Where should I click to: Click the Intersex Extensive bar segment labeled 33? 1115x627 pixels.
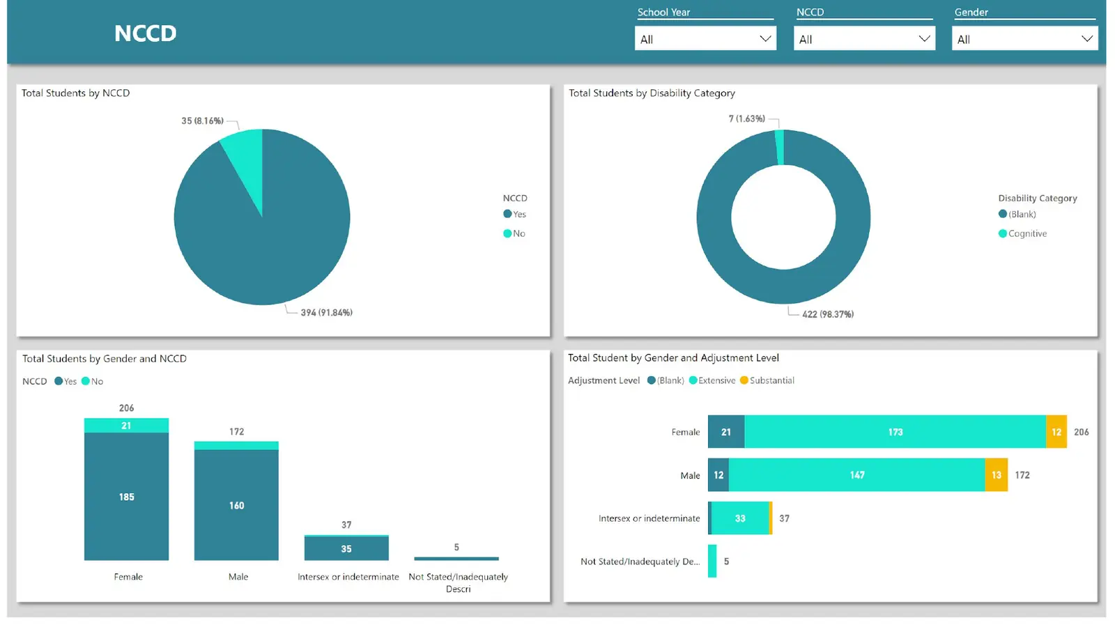click(x=740, y=518)
